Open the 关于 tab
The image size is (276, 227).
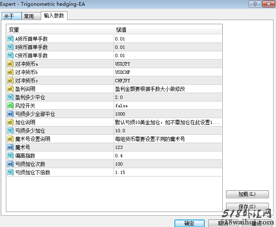click(9, 16)
